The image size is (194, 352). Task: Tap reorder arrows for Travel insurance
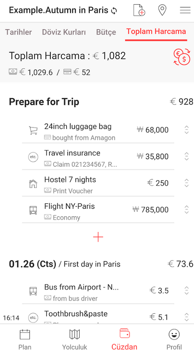(186, 156)
